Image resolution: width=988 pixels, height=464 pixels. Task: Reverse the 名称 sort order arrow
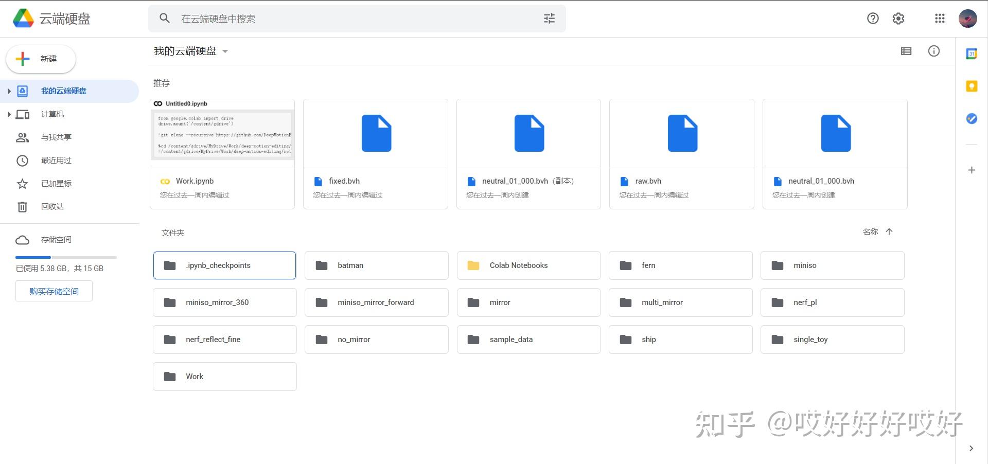click(x=890, y=231)
